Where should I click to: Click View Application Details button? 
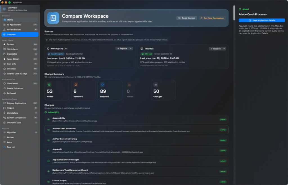click(x=262, y=20)
